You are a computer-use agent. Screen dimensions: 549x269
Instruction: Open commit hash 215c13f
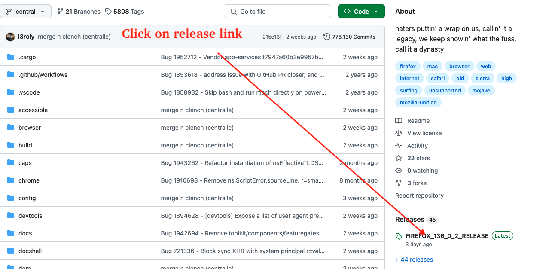[x=272, y=37]
